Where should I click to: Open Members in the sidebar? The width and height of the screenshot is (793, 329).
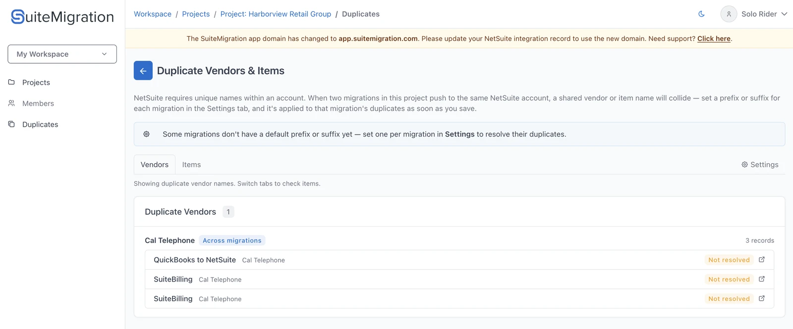38,103
